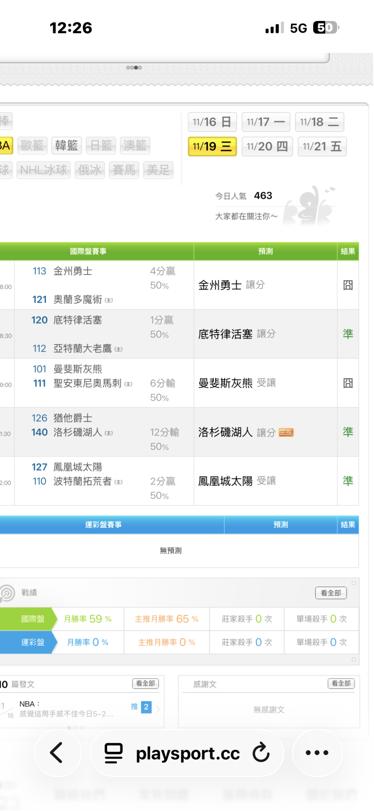The height and width of the screenshot is (811, 374).
Task: Click 運彩盤 主推月勝率 0 %
Action: coord(167,642)
